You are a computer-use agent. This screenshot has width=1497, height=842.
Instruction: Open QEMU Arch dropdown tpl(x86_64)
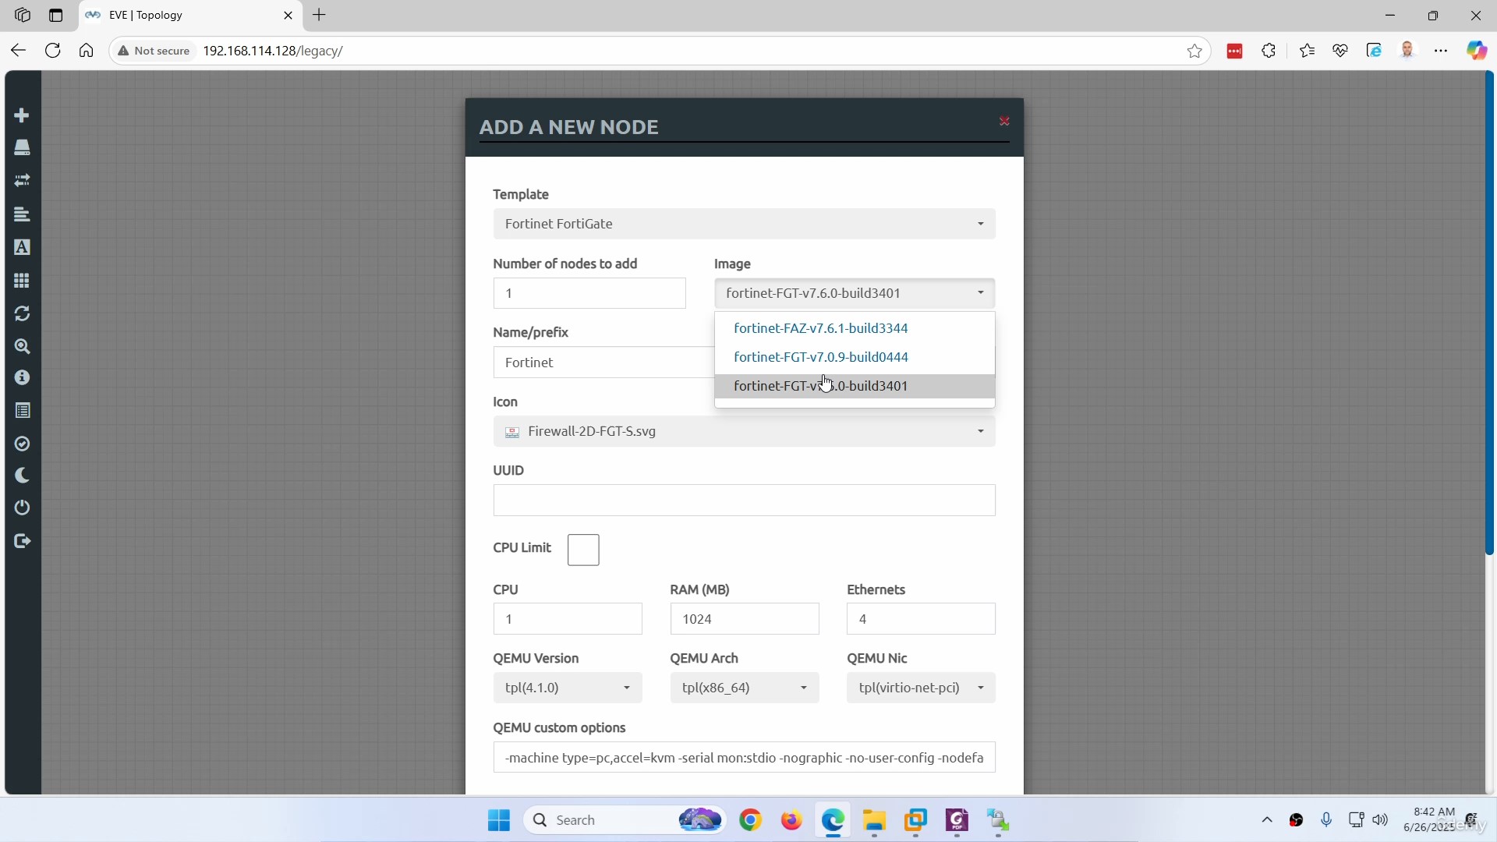click(x=745, y=688)
